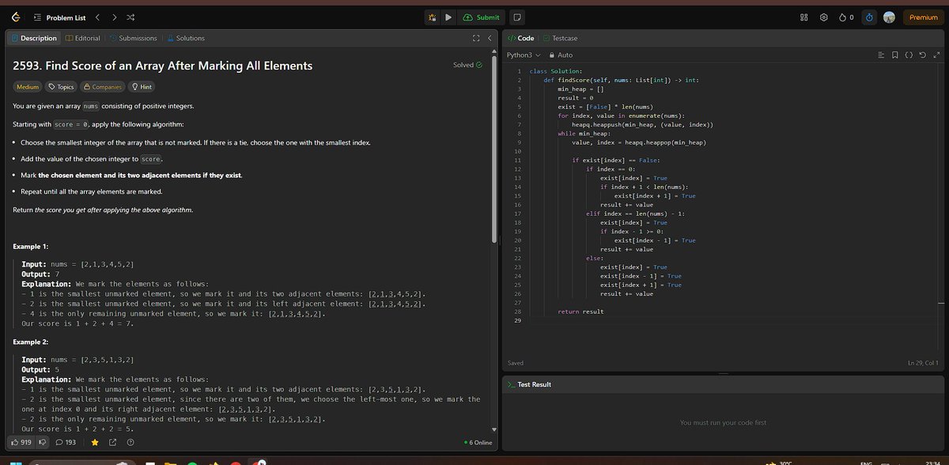Click the braces icon in editor toolbar
Viewport: 949px width, 465px height.
click(x=908, y=55)
